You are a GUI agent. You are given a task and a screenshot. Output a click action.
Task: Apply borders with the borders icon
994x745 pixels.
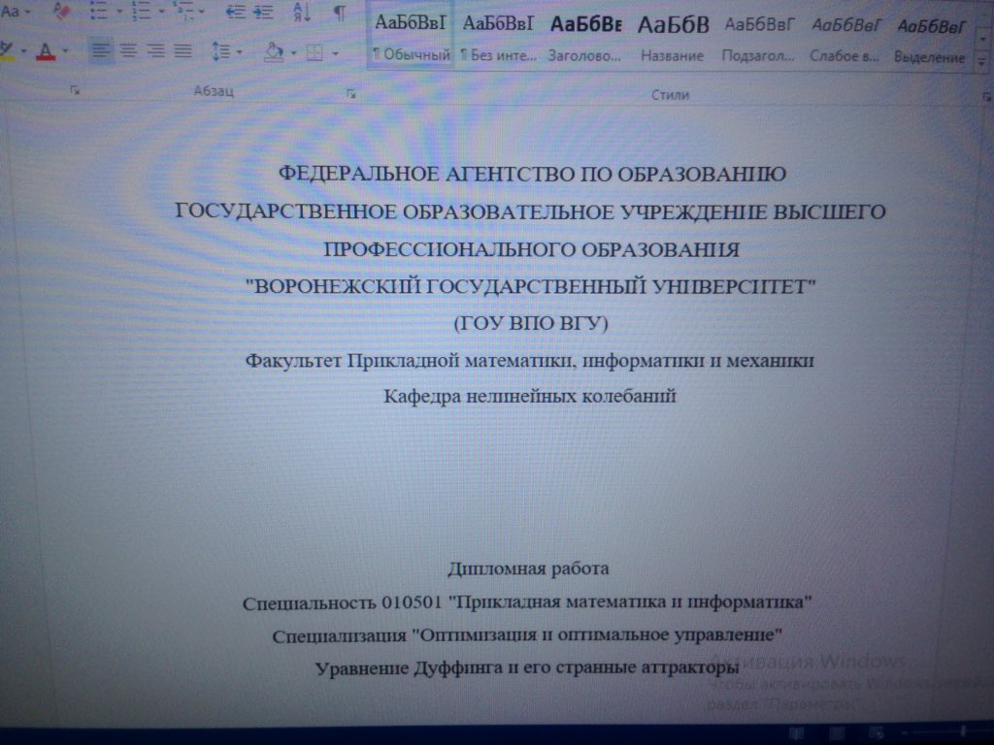point(315,53)
